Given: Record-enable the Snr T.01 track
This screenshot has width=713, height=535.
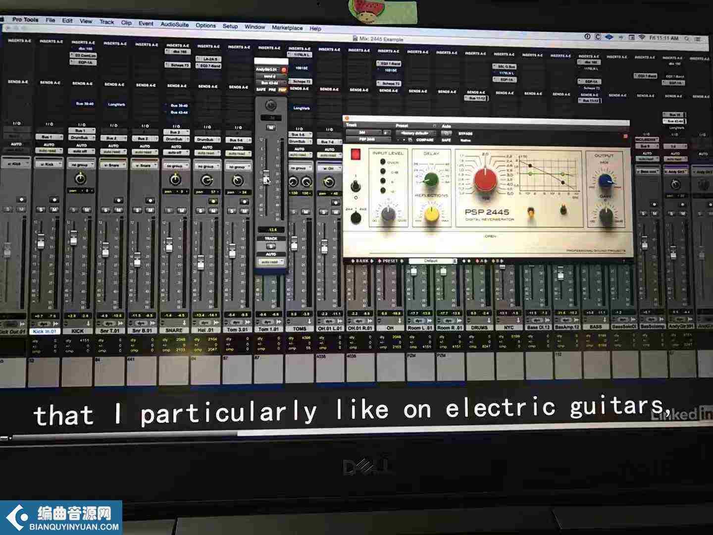Looking at the screenshot, I should point(118,200).
